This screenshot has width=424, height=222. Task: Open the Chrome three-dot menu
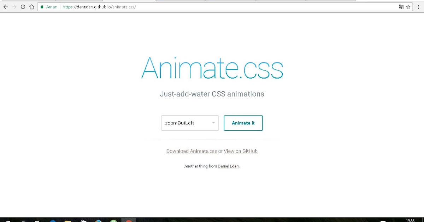(x=418, y=7)
